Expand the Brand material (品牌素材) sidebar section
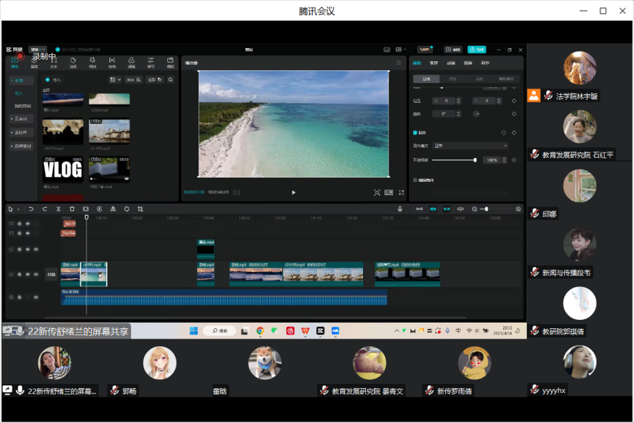634x423 pixels. [x=21, y=146]
